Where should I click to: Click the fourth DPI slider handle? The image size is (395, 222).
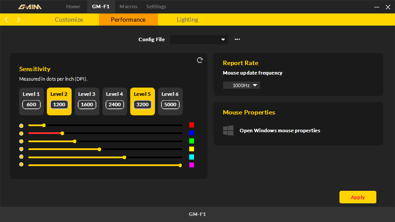99,149
